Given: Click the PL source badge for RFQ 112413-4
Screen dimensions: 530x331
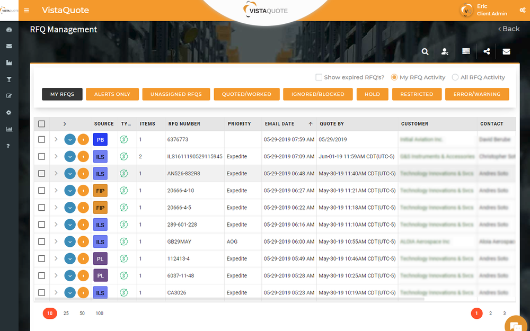Looking at the screenshot, I should pos(100,259).
